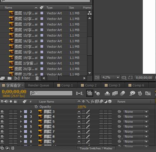Open the Graph Editor
Viewport: 156px width, 152px height.
click(x=148, y=93)
